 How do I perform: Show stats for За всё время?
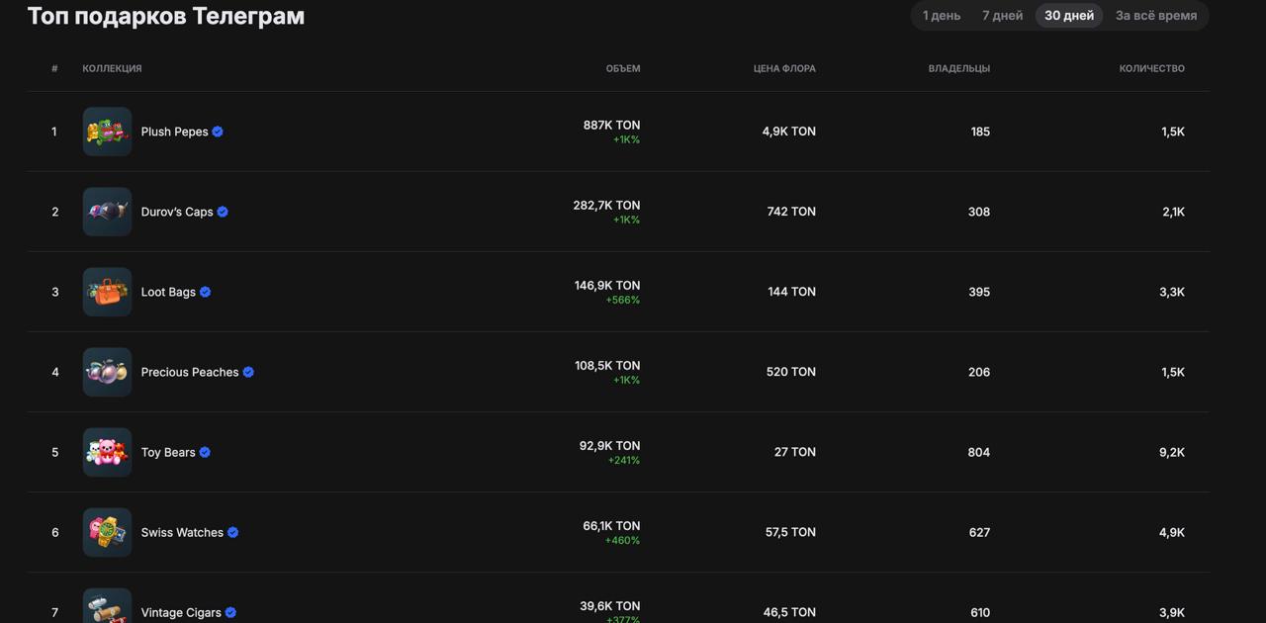1156,16
